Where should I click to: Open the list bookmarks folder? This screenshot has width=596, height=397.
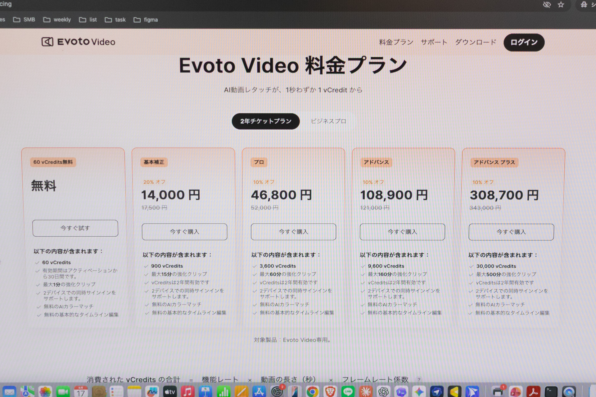pos(88,20)
